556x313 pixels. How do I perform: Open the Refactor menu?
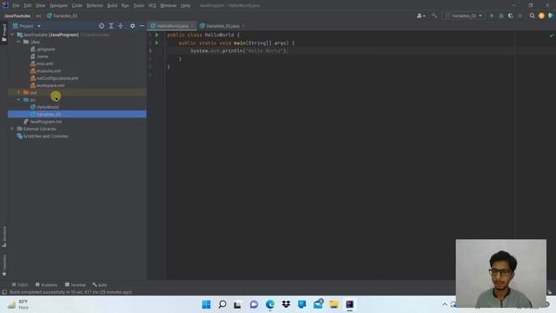point(95,5)
